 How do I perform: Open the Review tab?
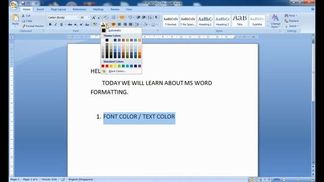tap(115, 10)
